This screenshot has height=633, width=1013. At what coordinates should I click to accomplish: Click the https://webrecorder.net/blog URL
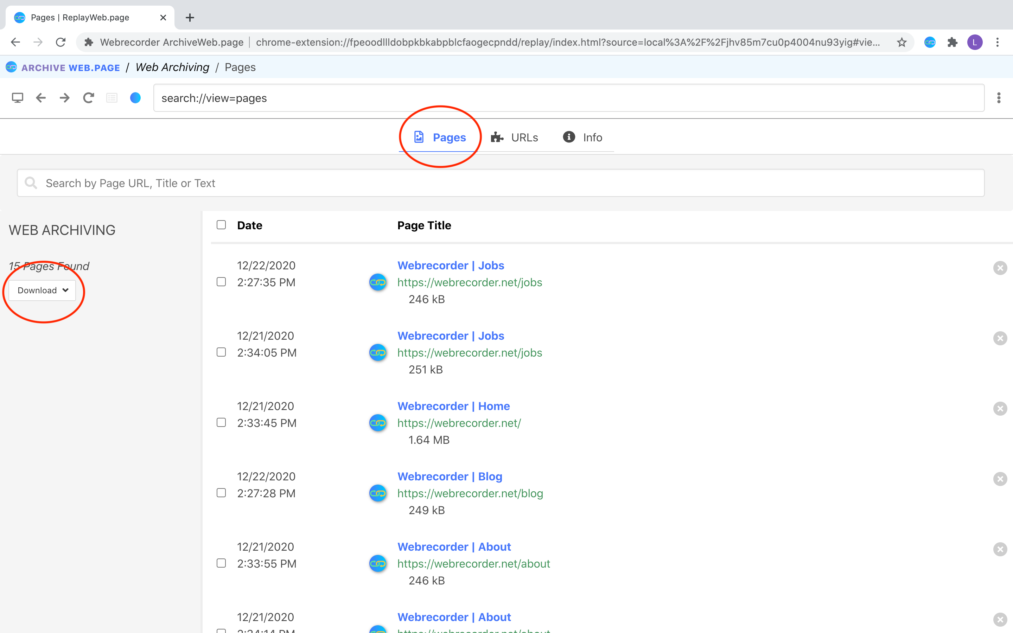click(x=470, y=493)
